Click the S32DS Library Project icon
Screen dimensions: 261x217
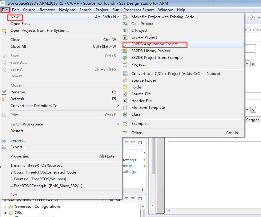124,51
